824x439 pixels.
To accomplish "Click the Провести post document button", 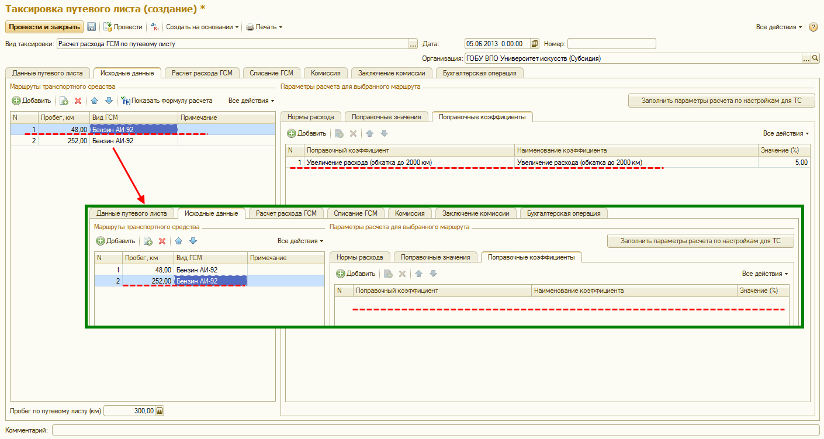I will pyautogui.click(x=123, y=27).
